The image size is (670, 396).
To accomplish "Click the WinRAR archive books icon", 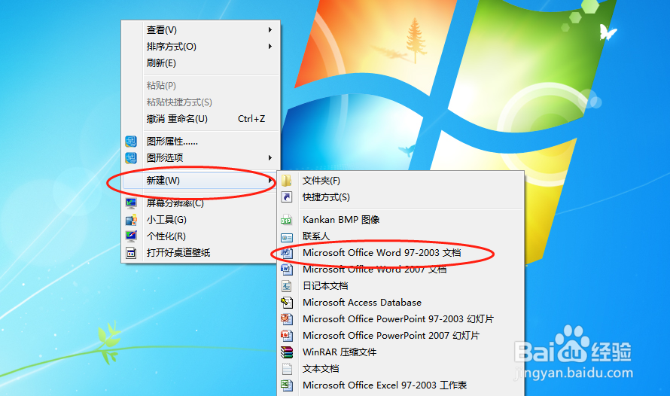I will tap(287, 352).
